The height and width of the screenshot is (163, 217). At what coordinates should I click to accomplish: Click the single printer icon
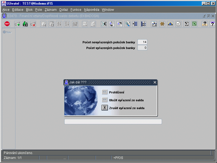(x=85, y=24)
